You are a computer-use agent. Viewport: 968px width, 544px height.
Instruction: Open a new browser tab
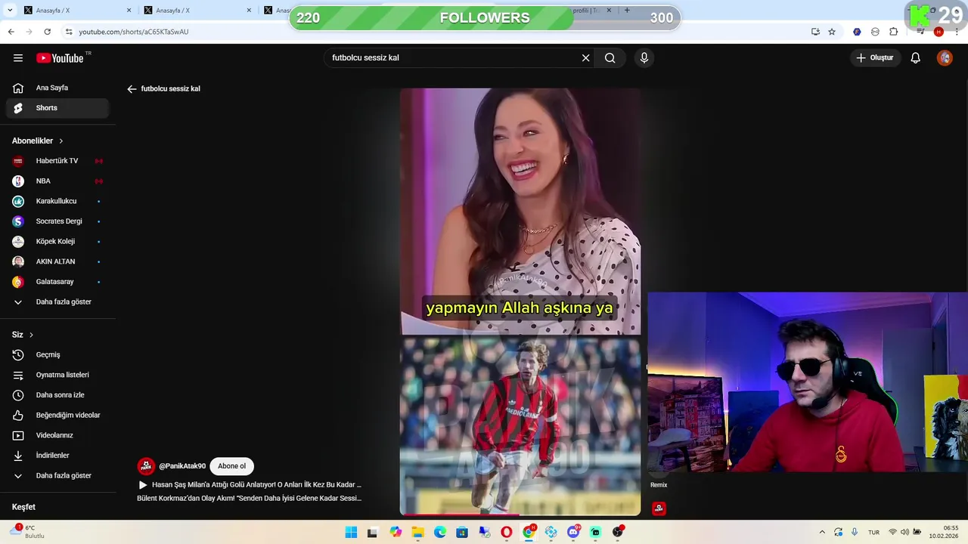(627, 11)
